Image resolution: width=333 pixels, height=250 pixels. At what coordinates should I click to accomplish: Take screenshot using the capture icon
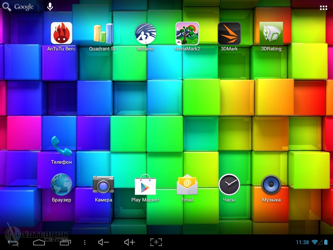click(x=156, y=242)
